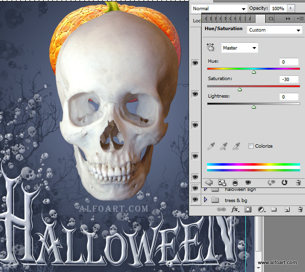Enable the Colorize checkbox
This screenshot has height=272, width=305.
[251, 146]
